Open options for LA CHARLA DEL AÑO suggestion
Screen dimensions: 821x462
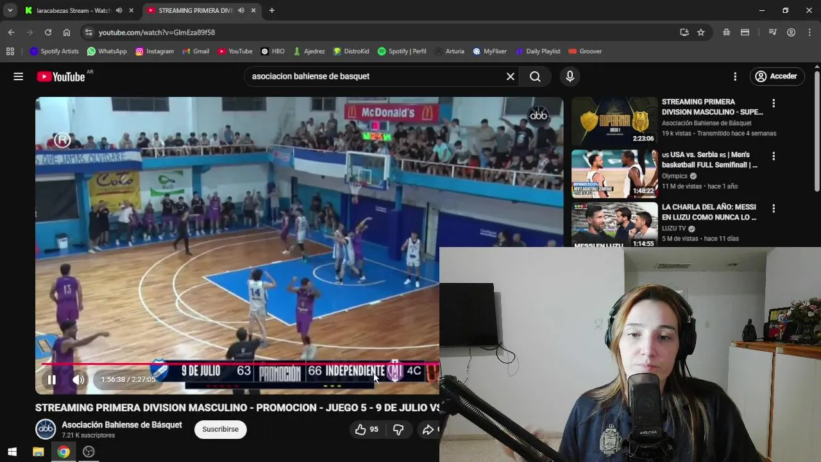[774, 209]
